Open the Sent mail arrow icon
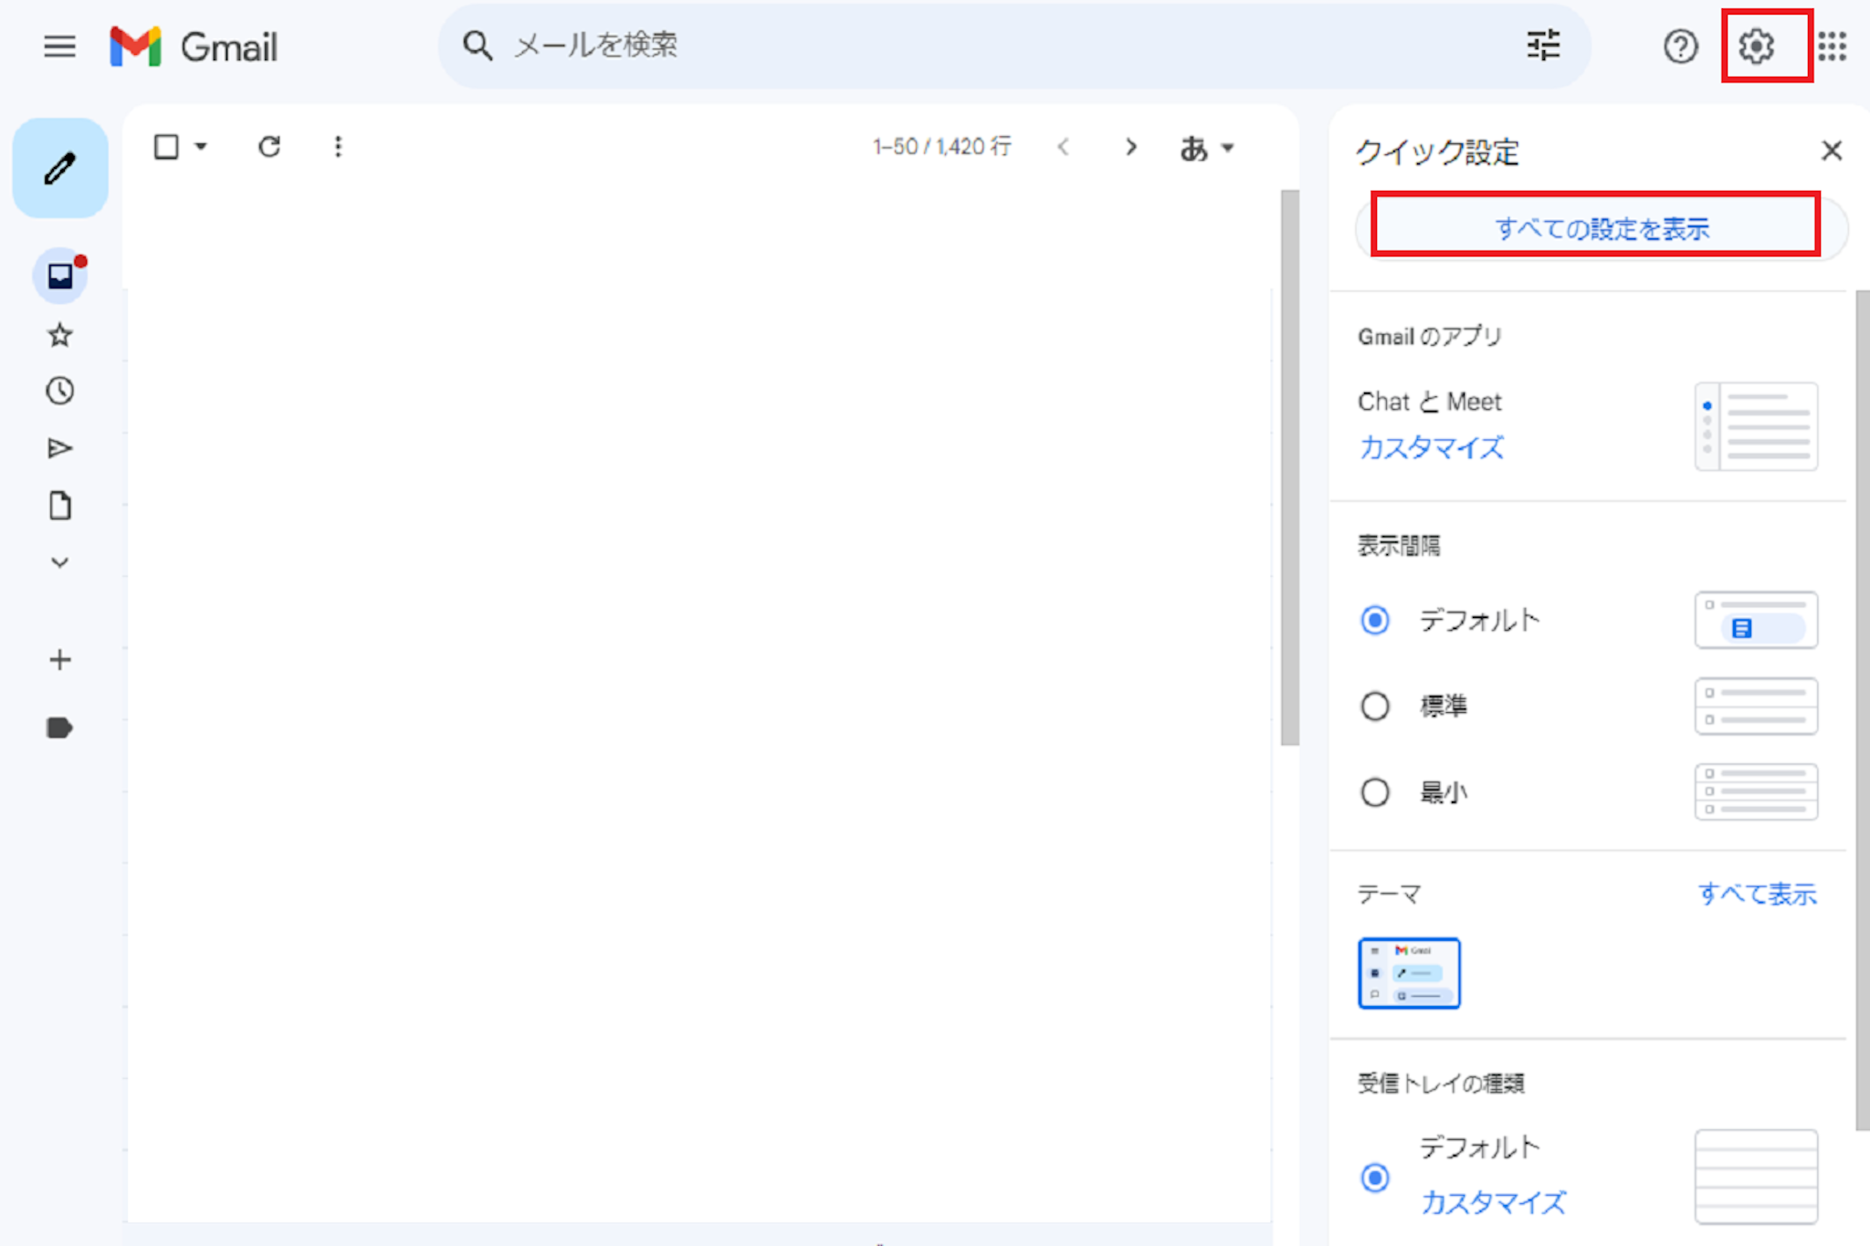Image resolution: width=1870 pixels, height=1246 pixels. click(x=60, y=448)
